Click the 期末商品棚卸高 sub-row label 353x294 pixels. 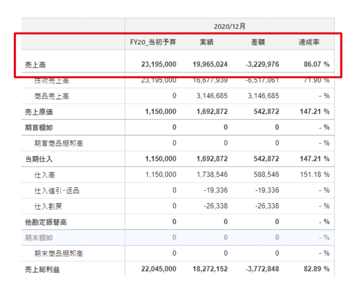58,253
